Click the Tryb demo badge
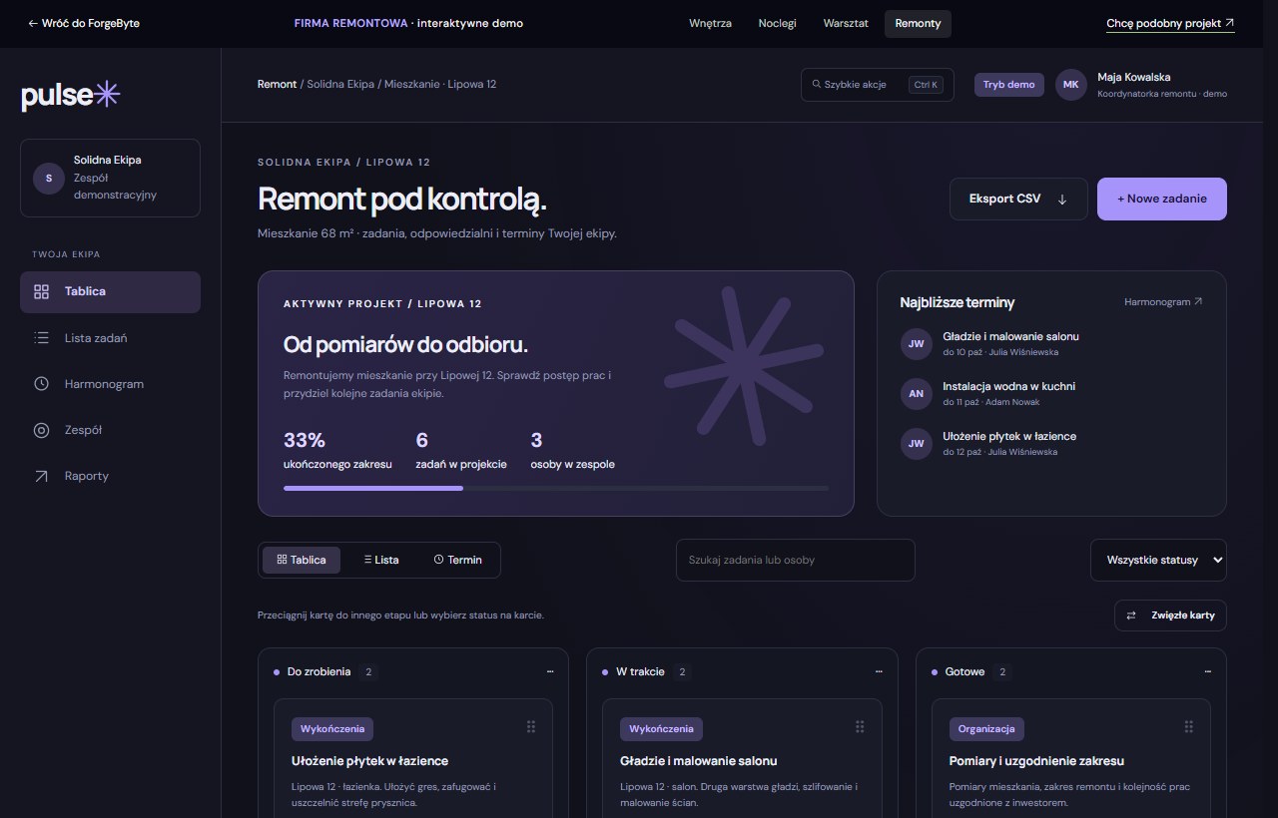This screenshot has width=1278, height=818. [1008, 85]
